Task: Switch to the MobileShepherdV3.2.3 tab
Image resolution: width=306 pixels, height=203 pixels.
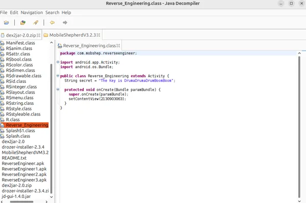Action: point(72,35)
